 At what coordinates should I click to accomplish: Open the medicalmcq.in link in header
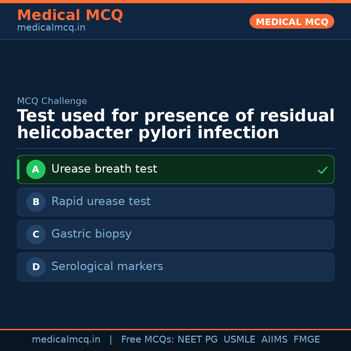(x=51, y=28)
